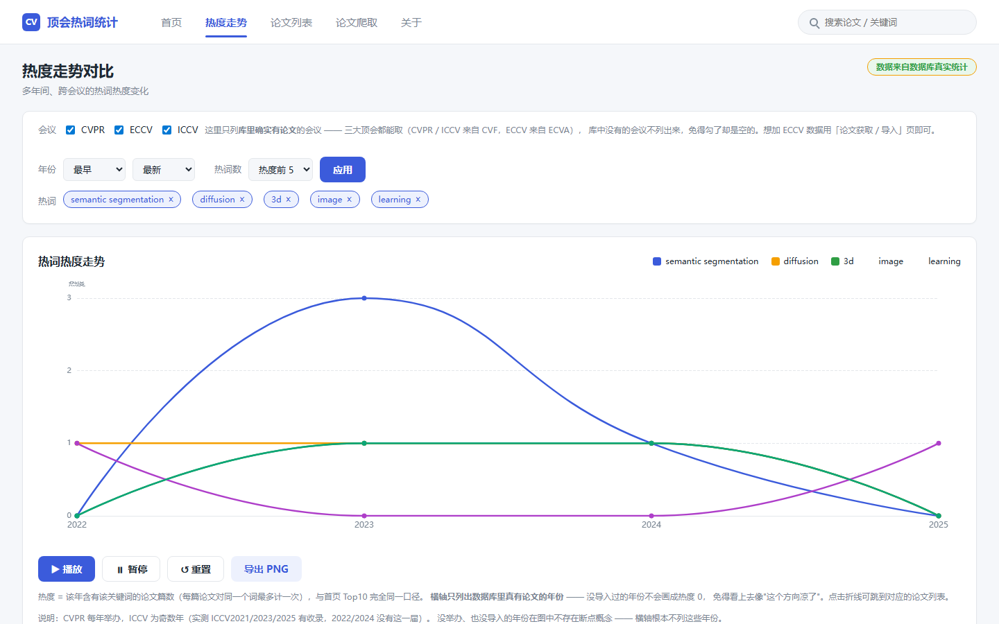This screenshot has height=624, width=999.
Task: Remove the image keyword chip
Action: tap(349, 200)
